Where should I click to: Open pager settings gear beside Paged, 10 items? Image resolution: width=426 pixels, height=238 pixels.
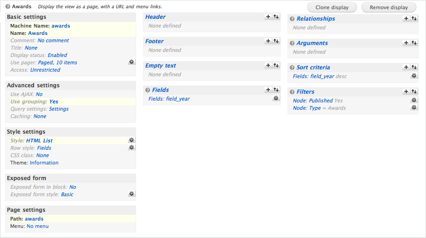point(132,62)
